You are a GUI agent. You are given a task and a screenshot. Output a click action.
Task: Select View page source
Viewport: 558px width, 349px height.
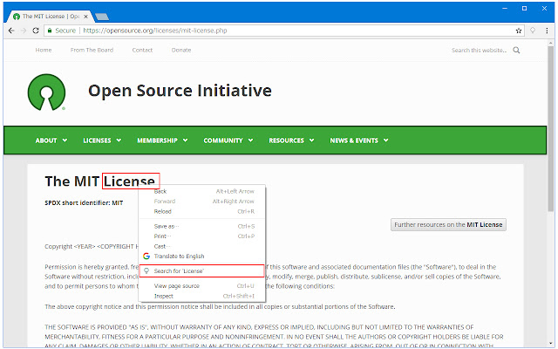[201, 286]
